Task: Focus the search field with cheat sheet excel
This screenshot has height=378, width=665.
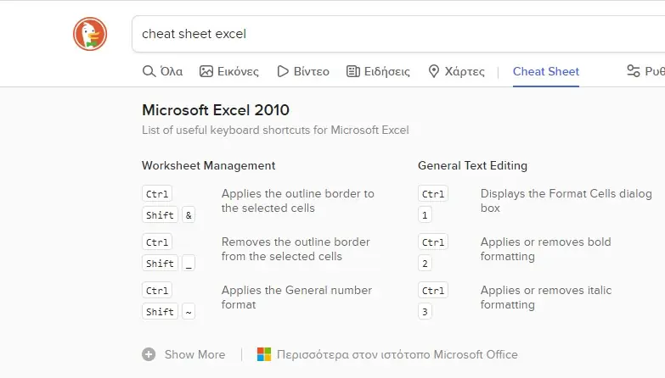Action: click(x=398, y=34)
